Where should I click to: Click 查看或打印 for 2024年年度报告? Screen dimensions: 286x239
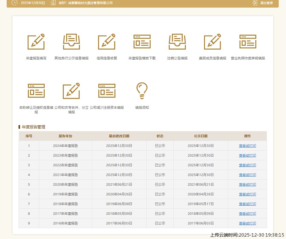pyautogui.click(x=247, y=146)
